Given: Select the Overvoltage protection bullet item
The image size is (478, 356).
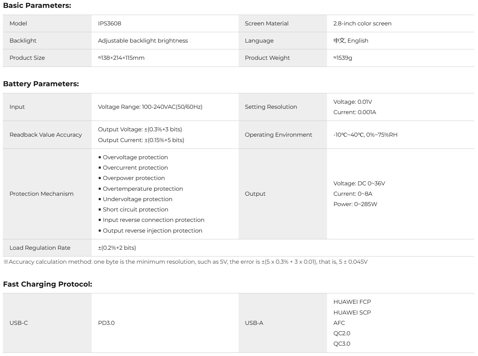Looking at the screenshot, I should point(135,157).
